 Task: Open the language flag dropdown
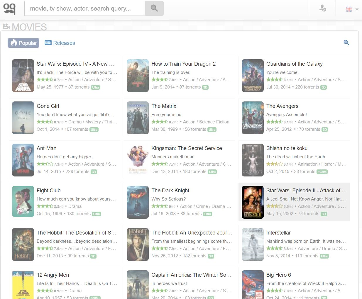[352, 9]
